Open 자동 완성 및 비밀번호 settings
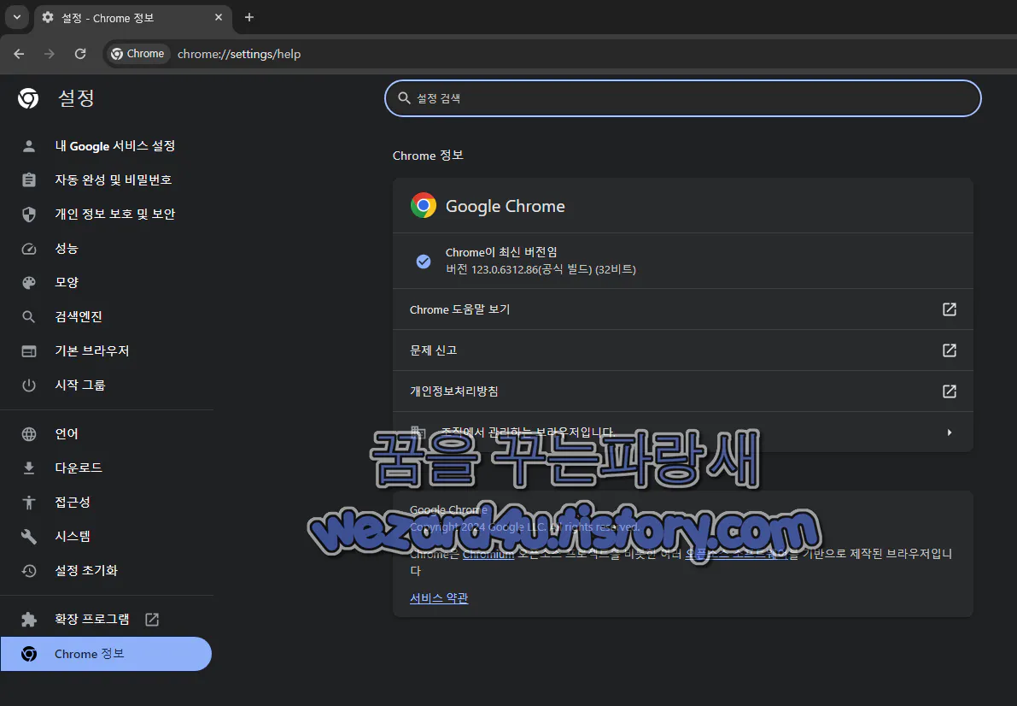 113,179
